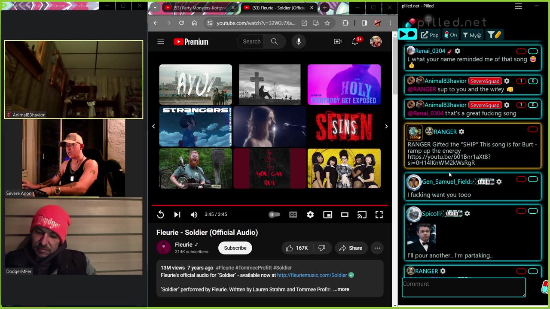550x309 pixels.
Task: Click the Pilled Comment input box
Action: coord(464,287)
